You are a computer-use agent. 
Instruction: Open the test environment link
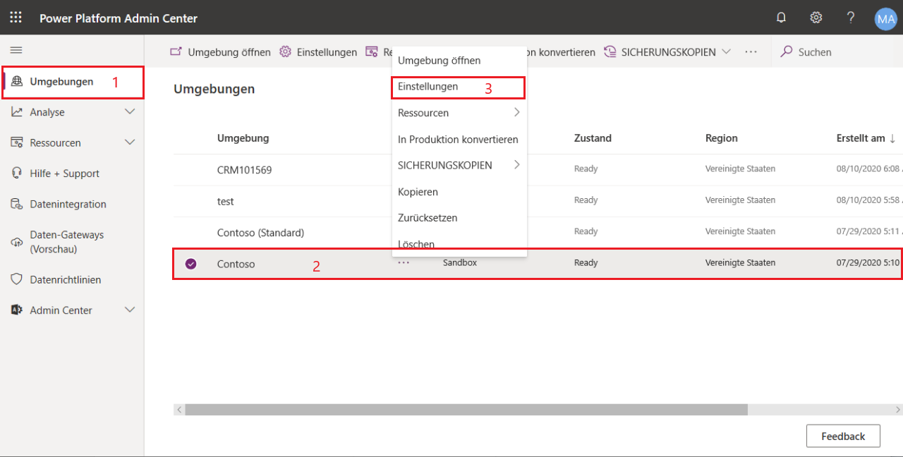click(226, 201)
